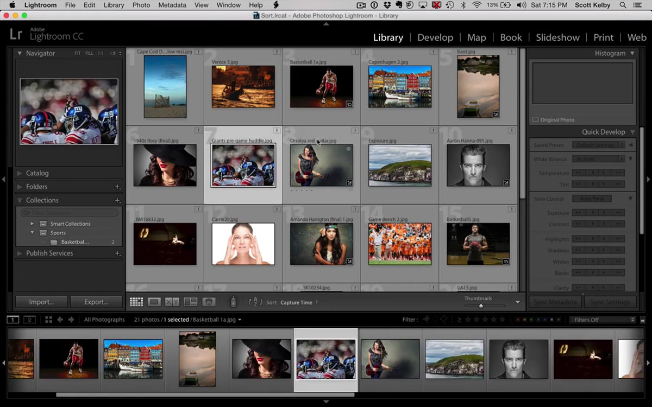Open the Filters Off preset dropdown
652x407 pixels.
coord(601,320)
